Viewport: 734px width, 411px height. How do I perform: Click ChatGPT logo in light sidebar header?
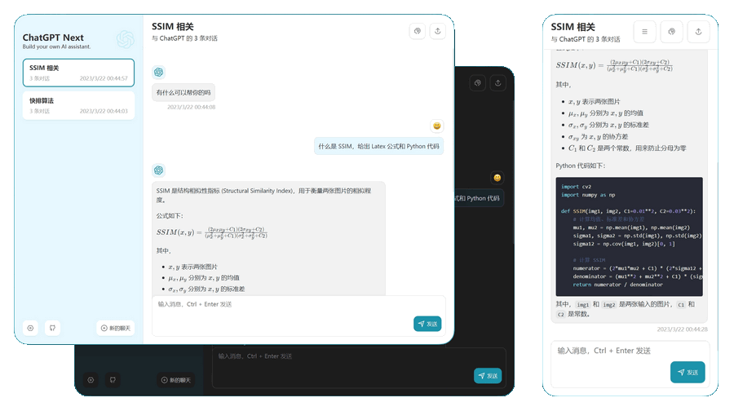coord(125,39)
